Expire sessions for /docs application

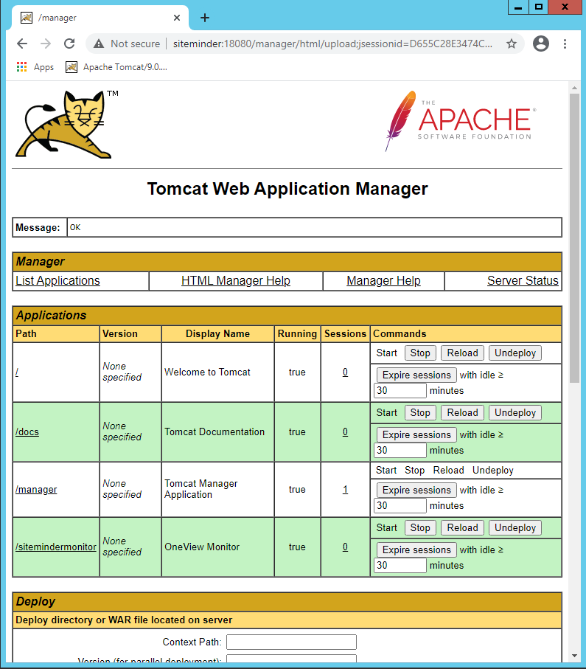pos(416,434)
